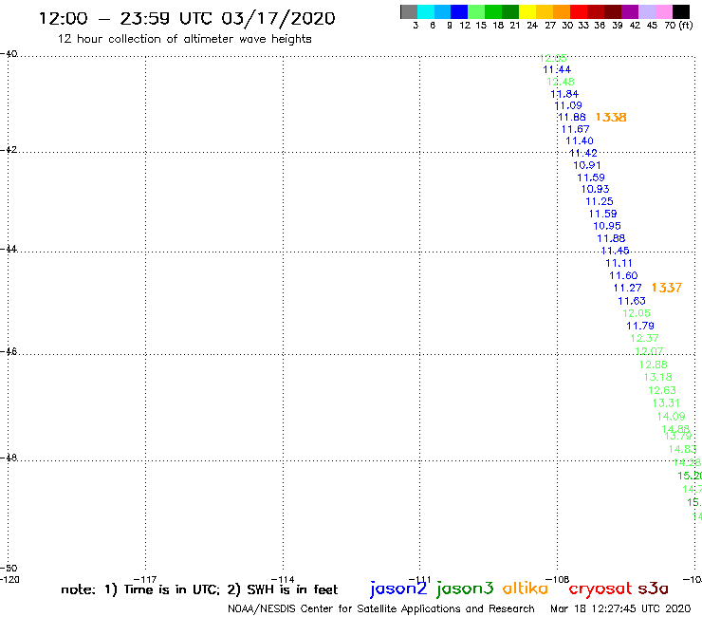Viewport: 702px width, 617px height.
Task: Click the wave height value 11.27
Action: [x=627, y=289]
